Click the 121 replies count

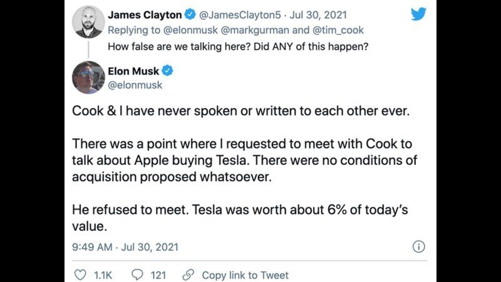158,275
